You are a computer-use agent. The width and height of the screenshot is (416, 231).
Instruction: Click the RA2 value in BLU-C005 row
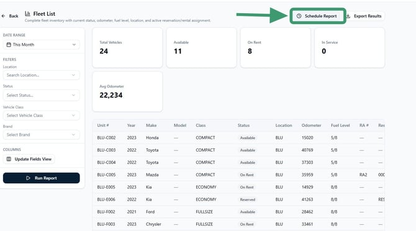(363, 175)
